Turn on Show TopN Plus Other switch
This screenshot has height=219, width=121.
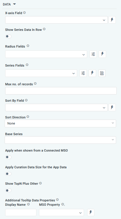[x=8, y=190]
